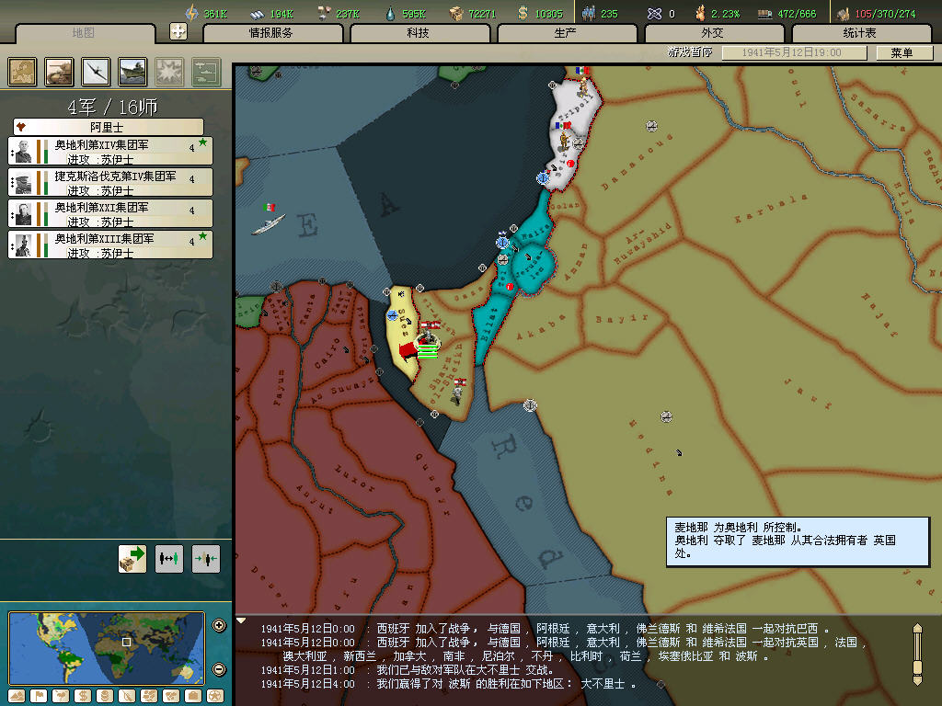The height and width of the screenshot is (706, 942).
Task: Open the 生产 tab
Action: point(567,33)
